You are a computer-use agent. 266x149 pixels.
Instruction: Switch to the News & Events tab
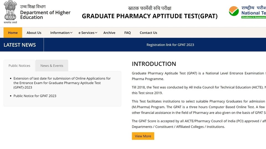tap(52, 66)
